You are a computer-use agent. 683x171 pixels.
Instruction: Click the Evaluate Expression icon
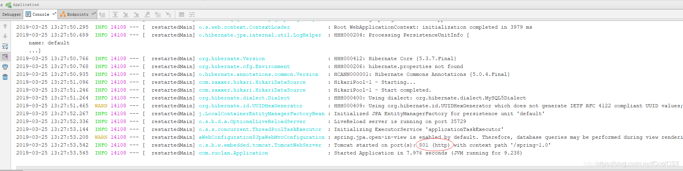tap(181, 15)
